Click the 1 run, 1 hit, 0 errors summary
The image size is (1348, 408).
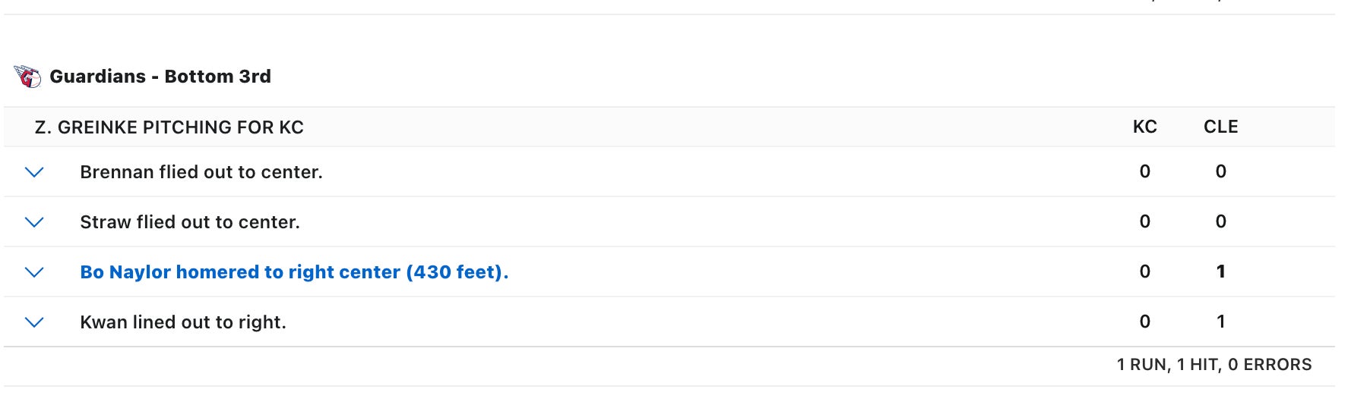[x=1214, y=365]
